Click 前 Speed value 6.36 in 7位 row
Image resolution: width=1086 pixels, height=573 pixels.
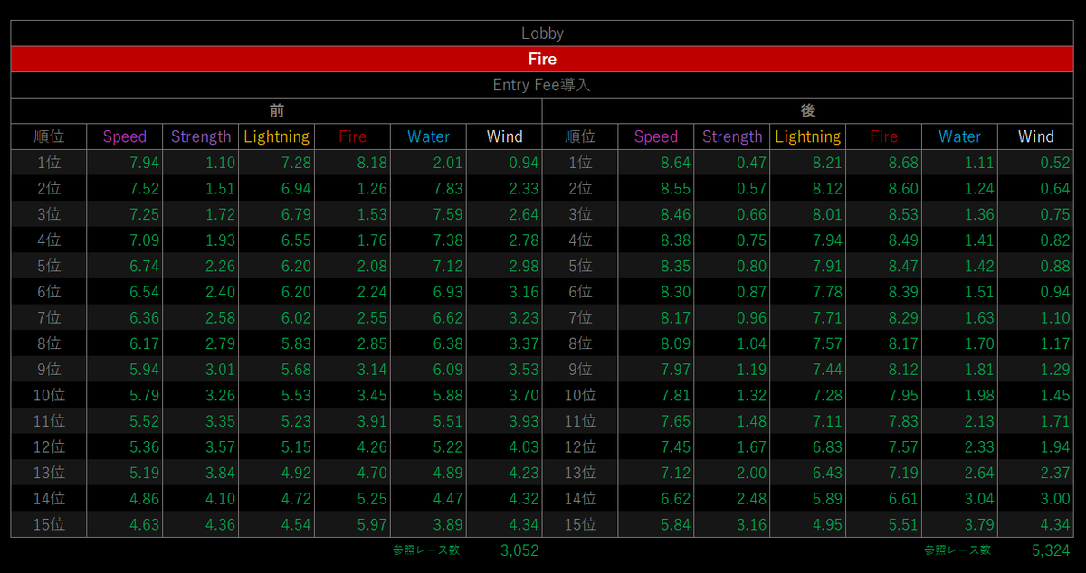pos(143,317)
